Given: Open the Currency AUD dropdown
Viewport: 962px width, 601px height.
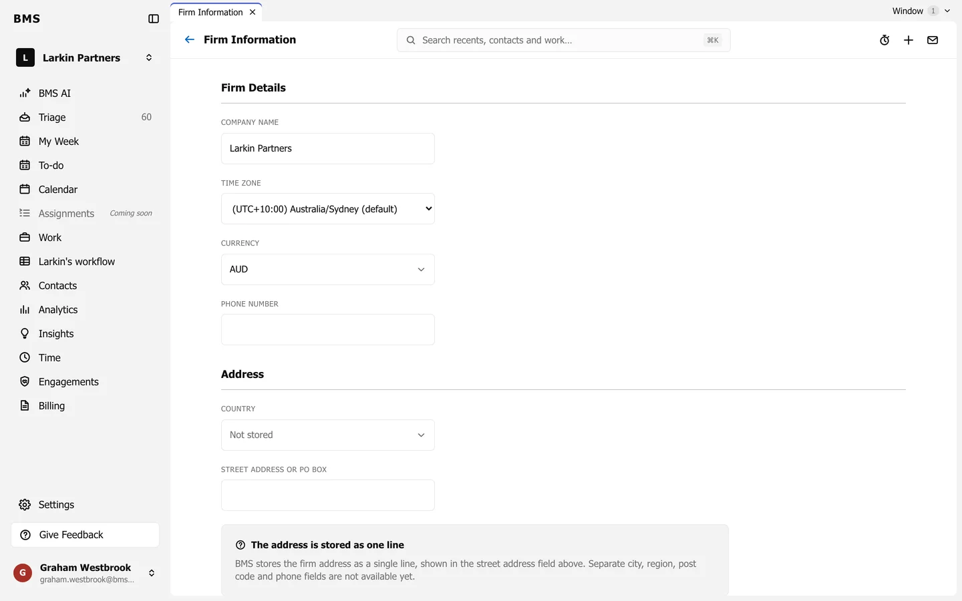Looking at the screenshot, I should click(x=328, y=270).
